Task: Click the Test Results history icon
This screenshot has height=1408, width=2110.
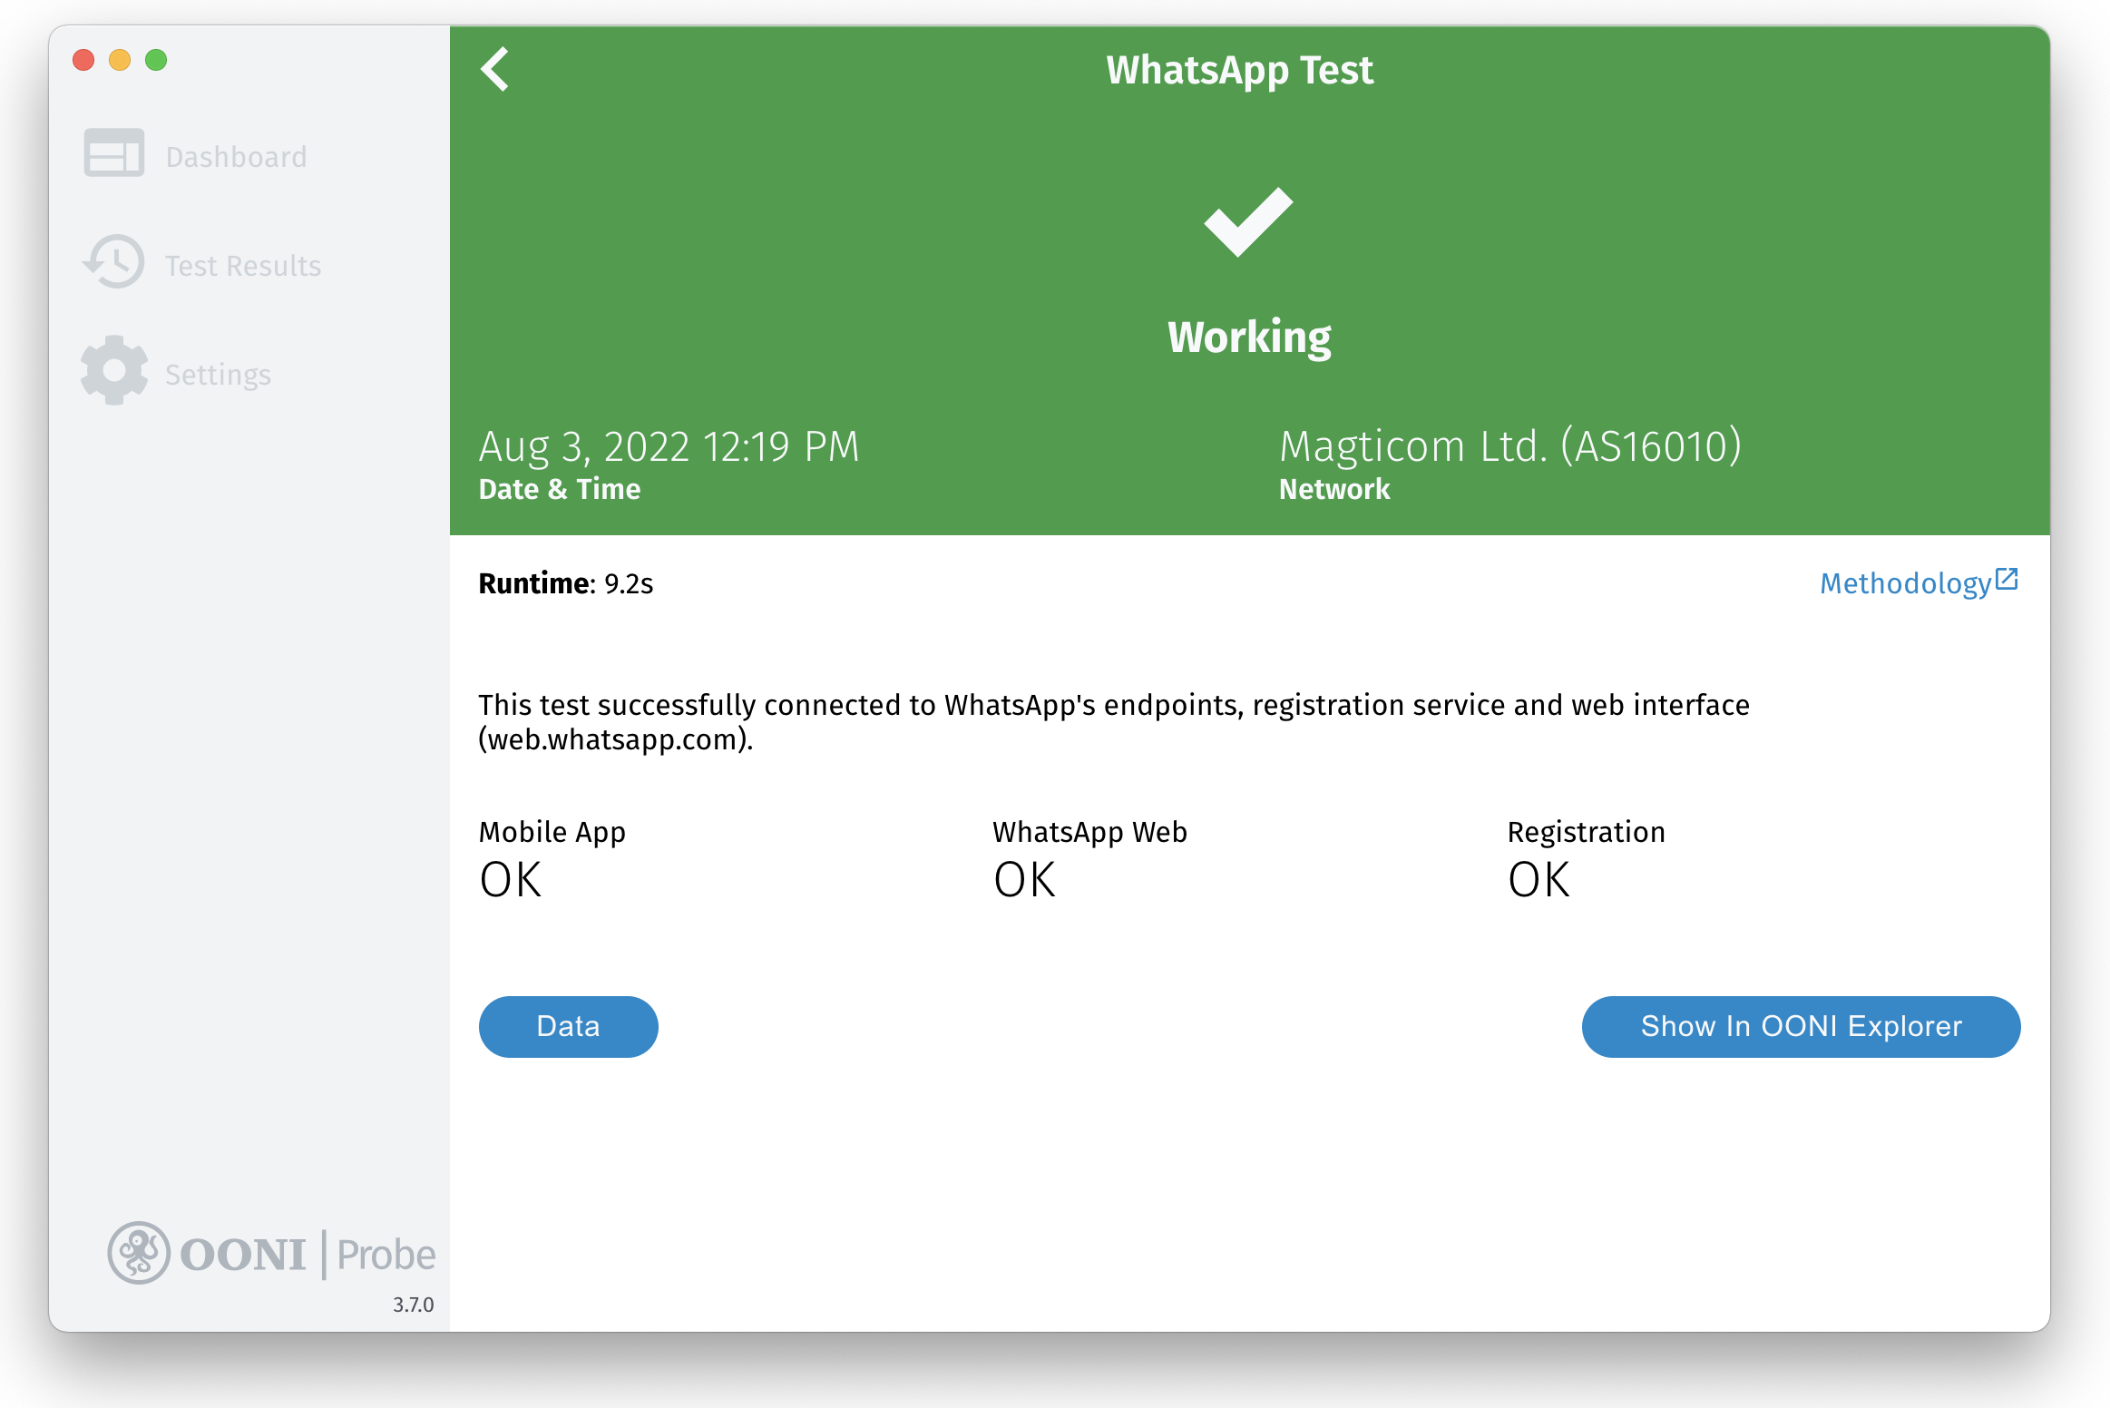Action: point(113,262)
